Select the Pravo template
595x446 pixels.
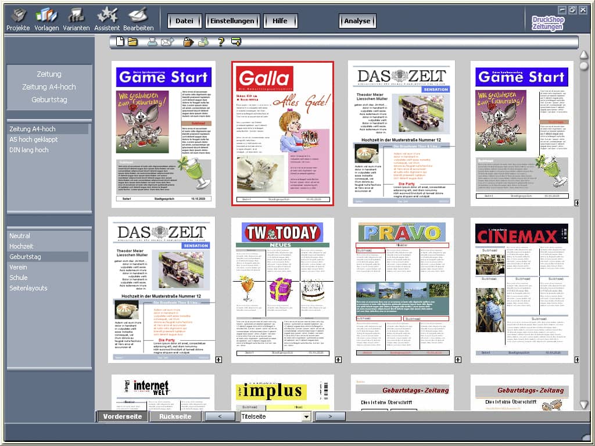[403, 290]
